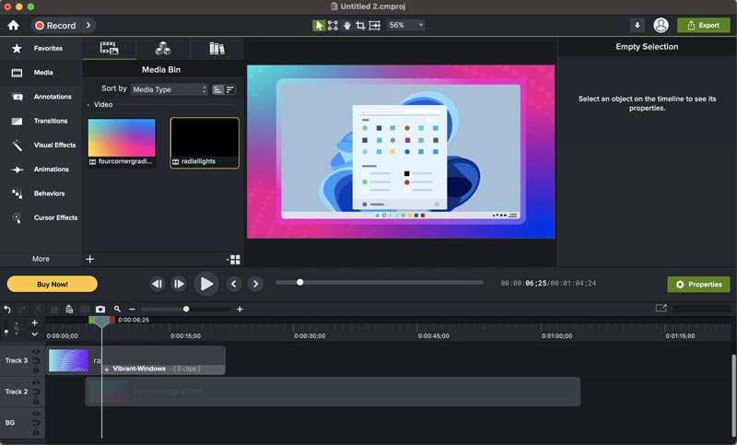Click the Copy icon in timeline toolbar
737x445 pixels.
coord(54,310)
